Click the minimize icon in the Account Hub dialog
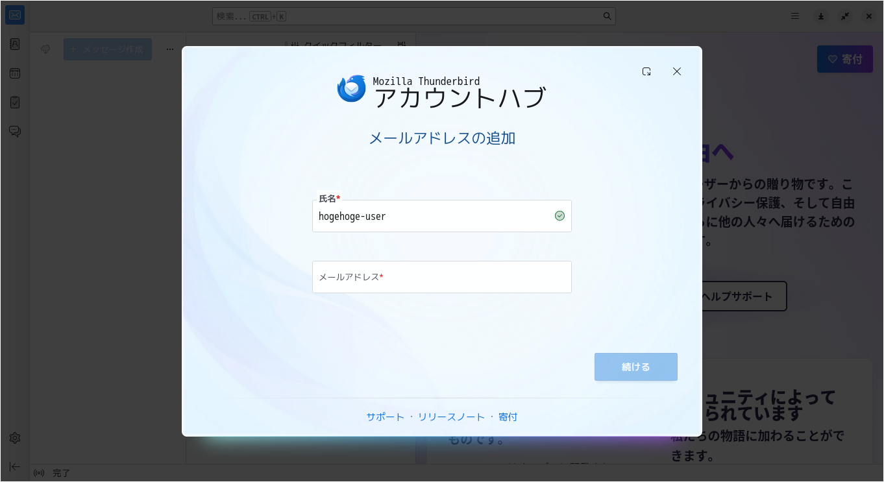Image resolution: width=884 pixels, height=482 pixels. click(x=646, y=71)
